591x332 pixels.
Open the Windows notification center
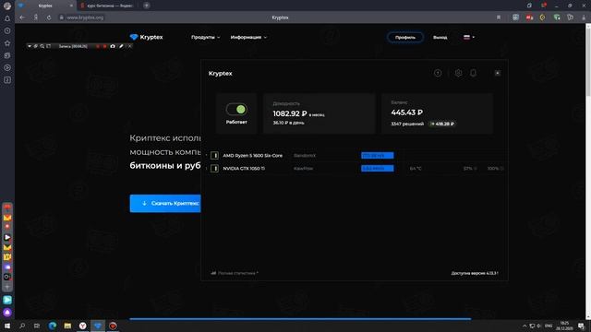[x=582, y=326]
